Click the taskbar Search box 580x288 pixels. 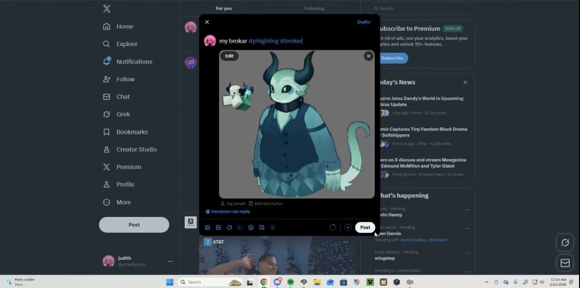point(210,282)
